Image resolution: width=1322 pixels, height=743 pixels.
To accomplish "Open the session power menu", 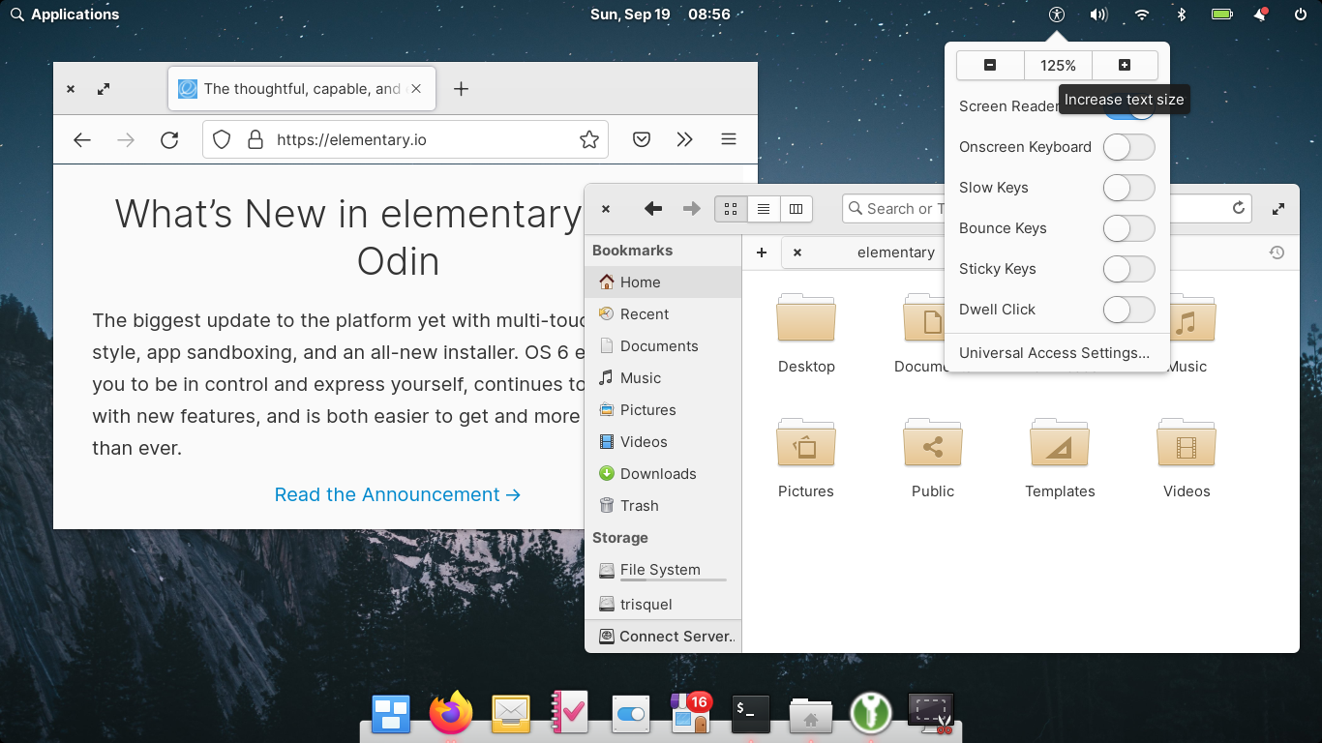I will coord(1301,15).
